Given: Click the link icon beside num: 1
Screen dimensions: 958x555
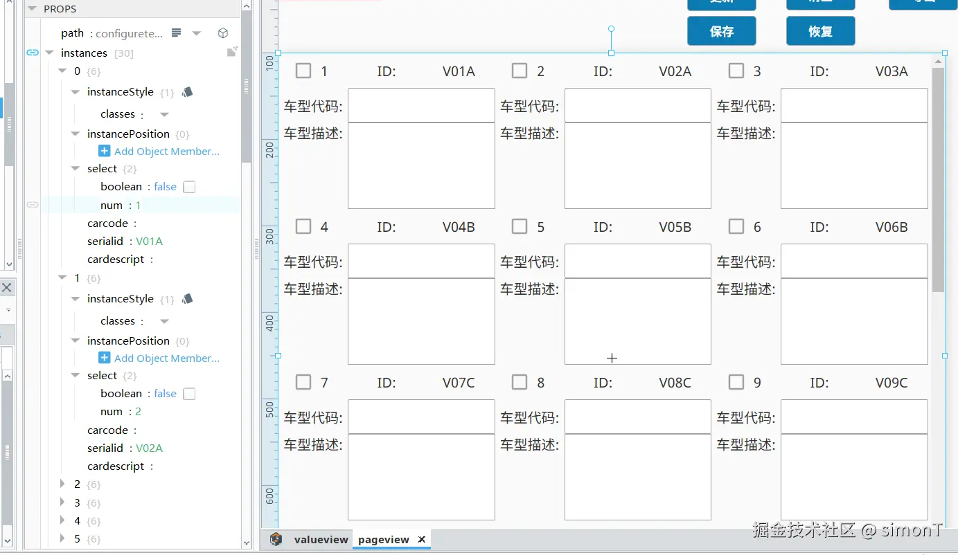Looking at the screenshot, I should point(33,205).
